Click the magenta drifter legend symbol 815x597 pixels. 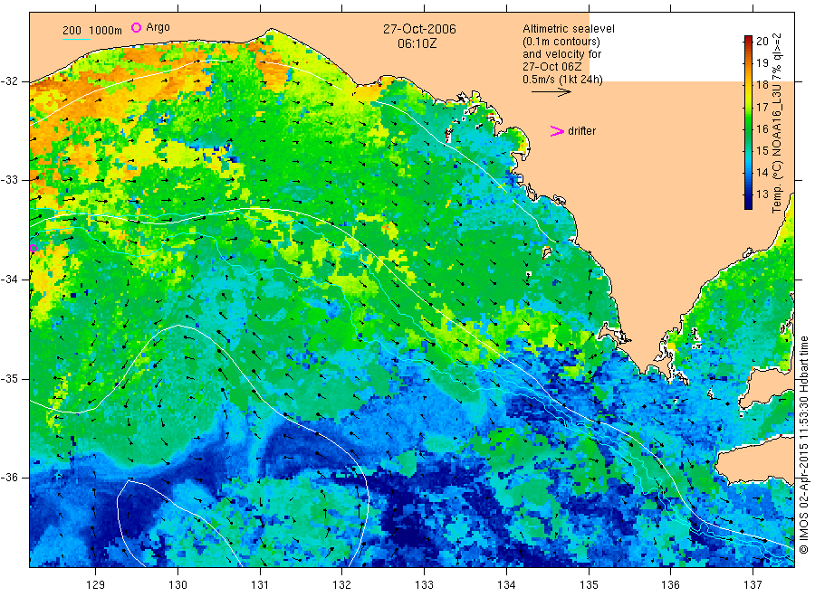(557, 131)
